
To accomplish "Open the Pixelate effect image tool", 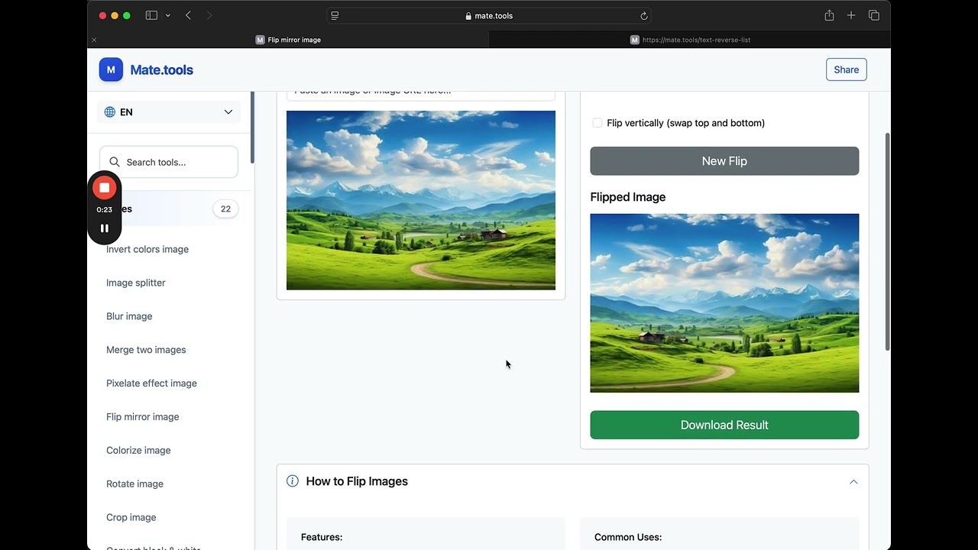I will point(151,383).
